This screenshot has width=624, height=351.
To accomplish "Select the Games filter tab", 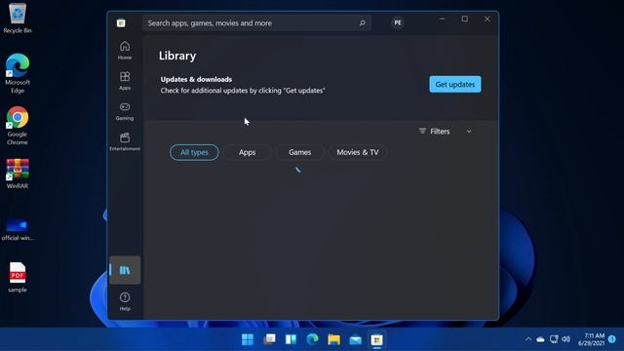I will point(299,152).
